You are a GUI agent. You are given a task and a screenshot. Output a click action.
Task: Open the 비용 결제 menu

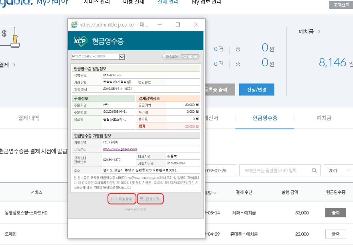134,2
